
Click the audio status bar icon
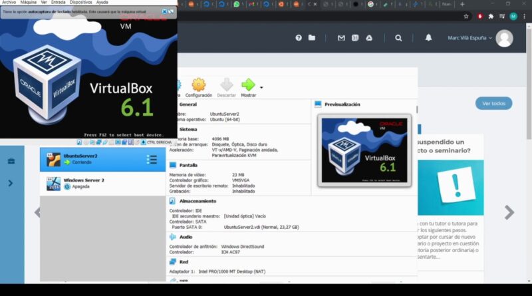click(92, 142)
